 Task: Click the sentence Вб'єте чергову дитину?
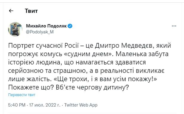[92, 87]
